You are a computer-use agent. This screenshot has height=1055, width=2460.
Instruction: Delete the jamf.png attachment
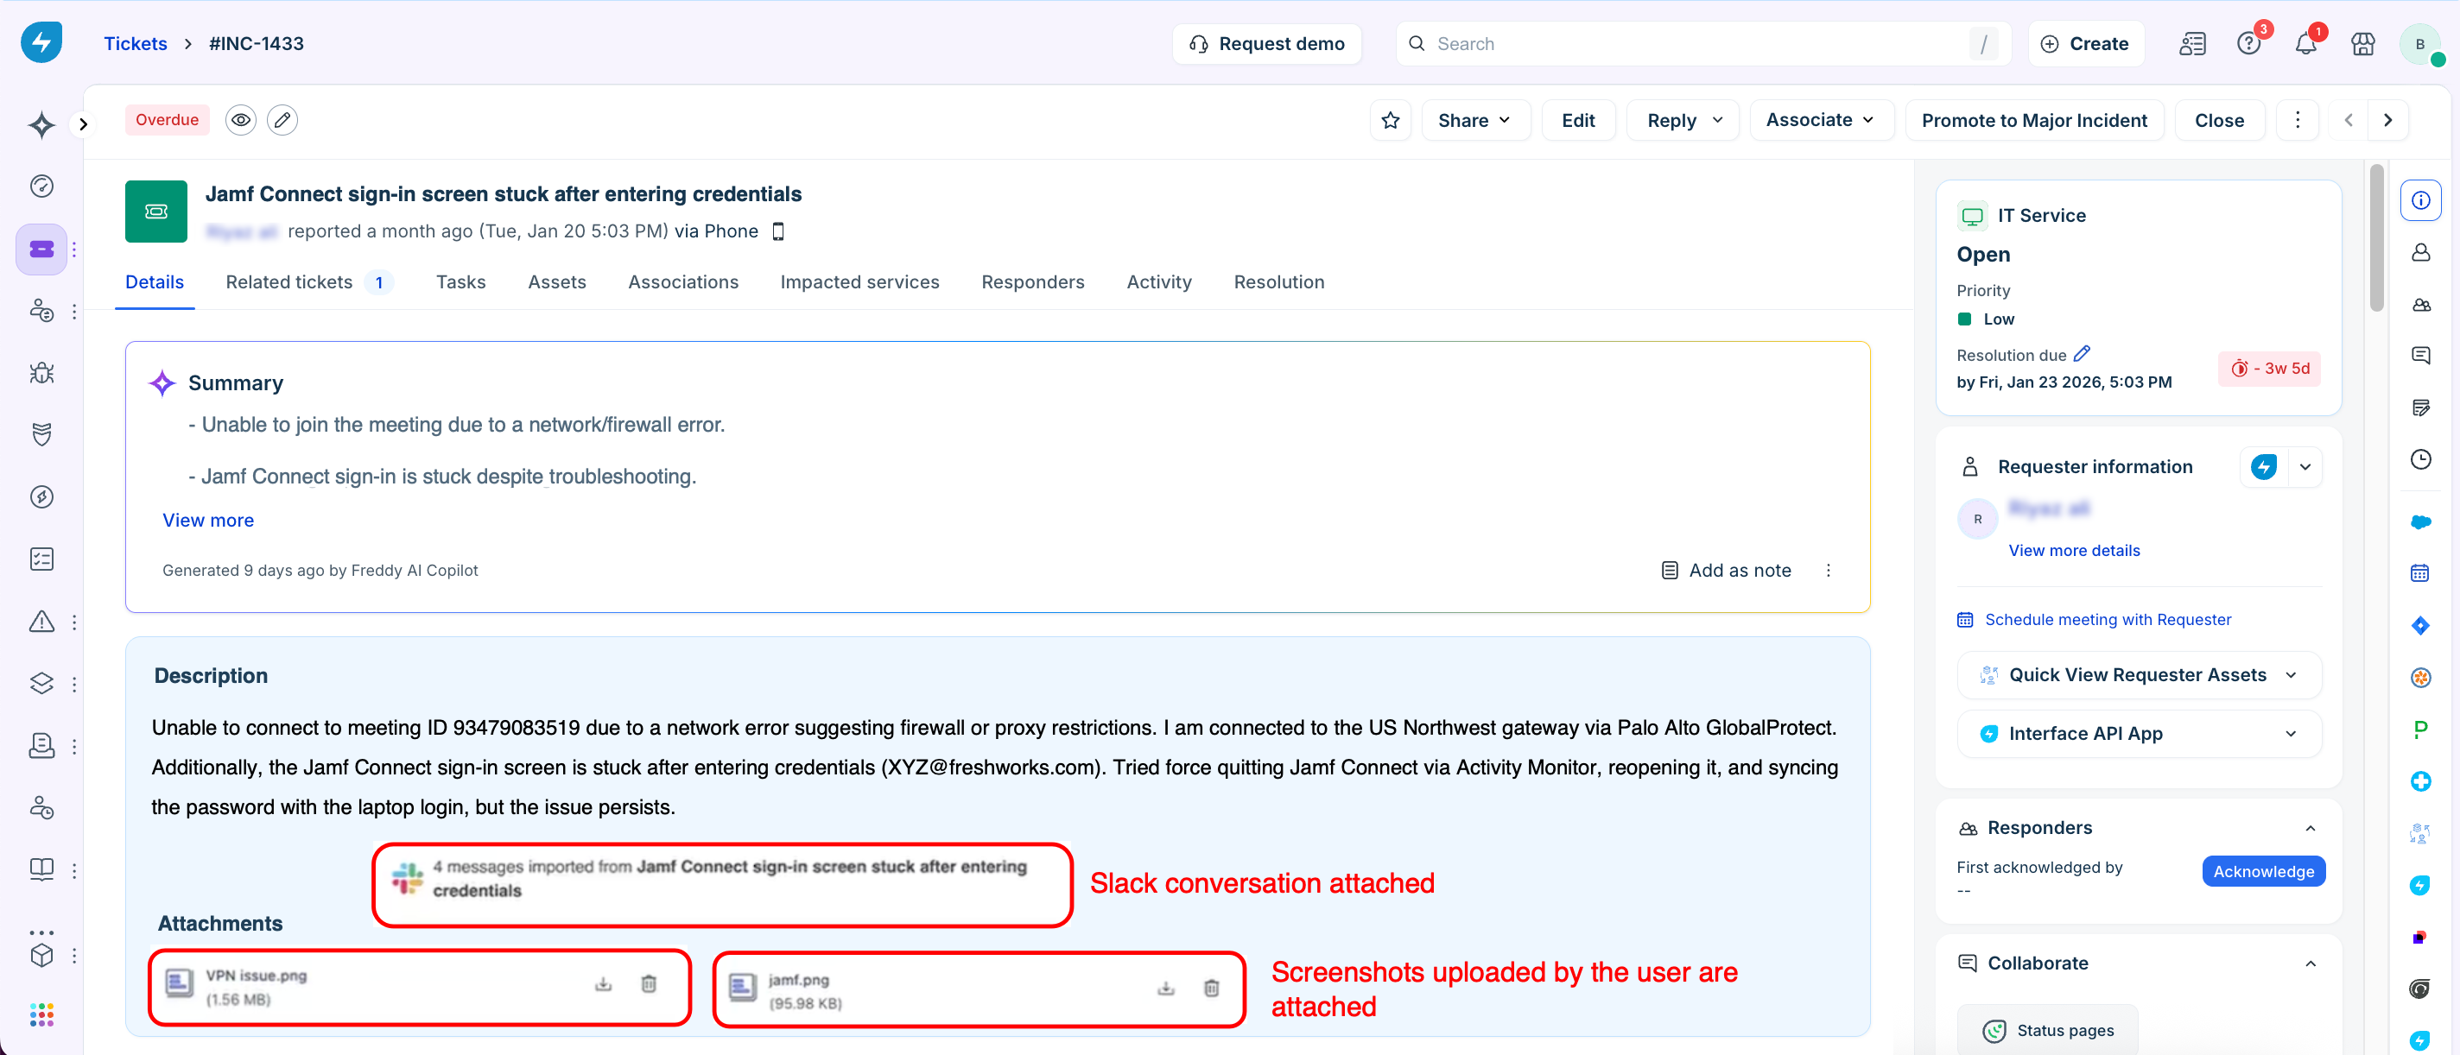coord(1211,989)
